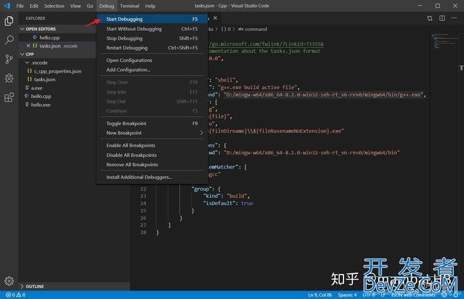The image size is (464, 299).
Task: Click the VS Code logo icon
Action: click(6, 6)
